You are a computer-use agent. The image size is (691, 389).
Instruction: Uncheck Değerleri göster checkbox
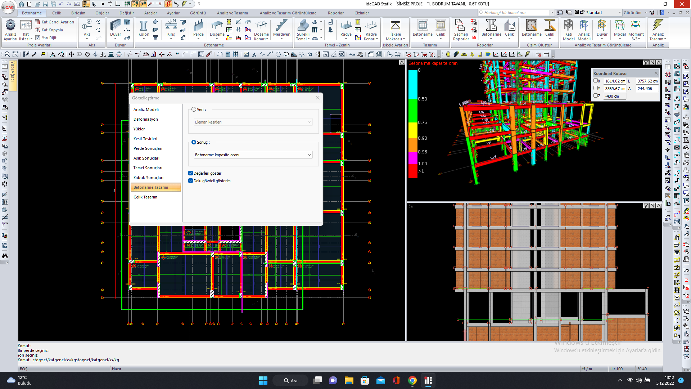coord(191,173)
